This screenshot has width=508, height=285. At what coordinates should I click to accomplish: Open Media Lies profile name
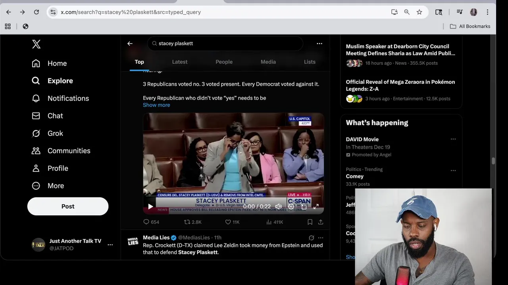pyautogui.click(x=156, y=237)
